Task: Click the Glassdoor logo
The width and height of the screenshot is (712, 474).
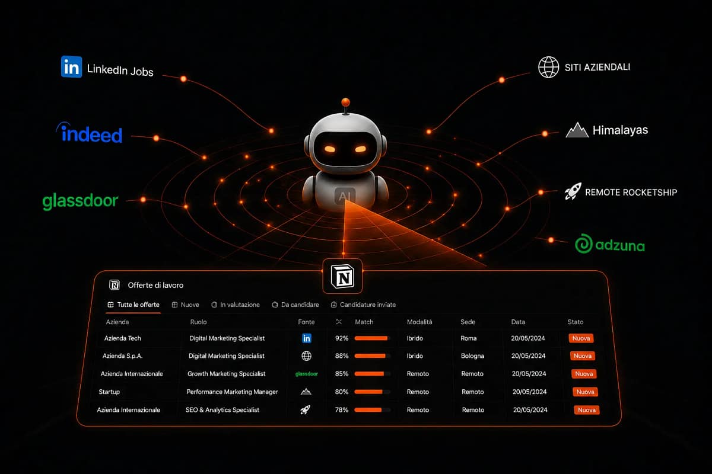Action: click(x=80, y=201)
